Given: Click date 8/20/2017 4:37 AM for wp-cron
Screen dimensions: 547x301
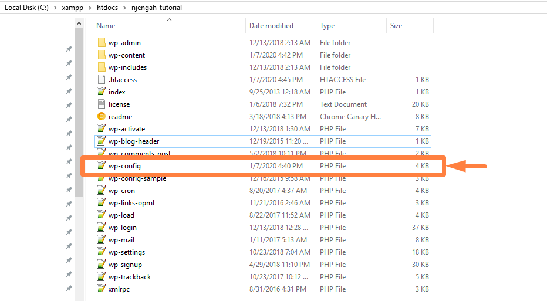Looking at the screenshot, I should pos(278,191).
